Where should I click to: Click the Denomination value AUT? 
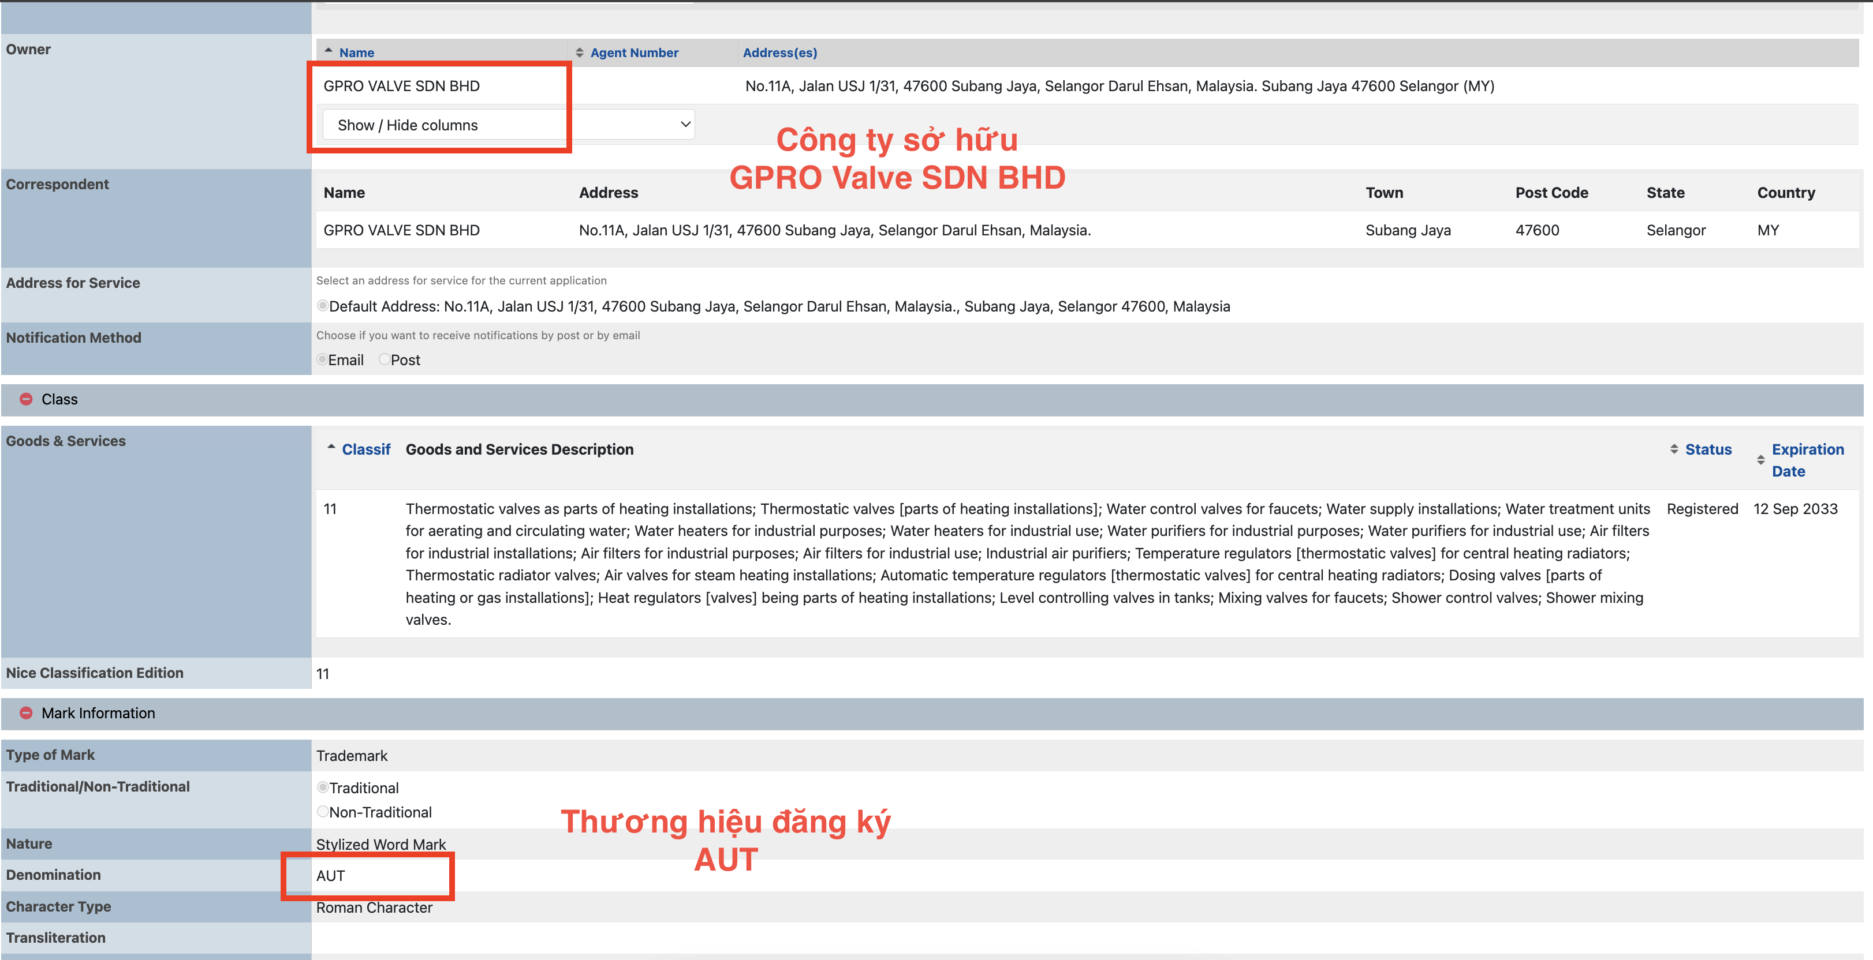point(330,876)
